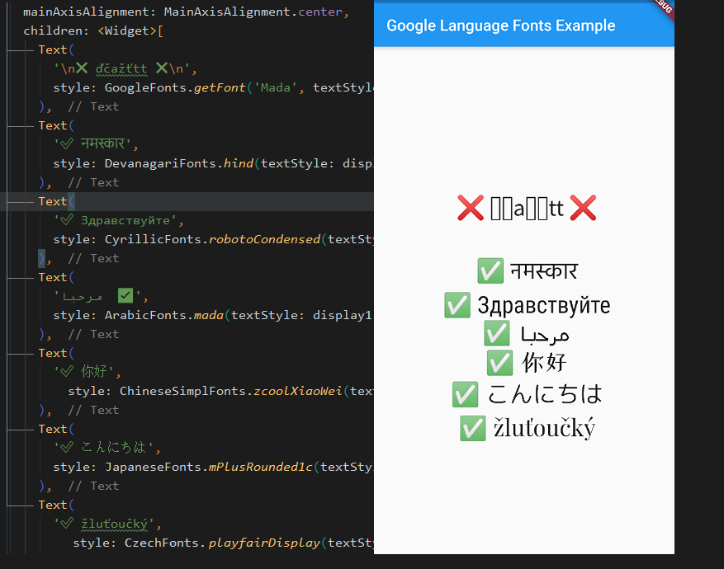Click the green check beside こんにちは in the app

pyautogui.click(x=465, y=394)
